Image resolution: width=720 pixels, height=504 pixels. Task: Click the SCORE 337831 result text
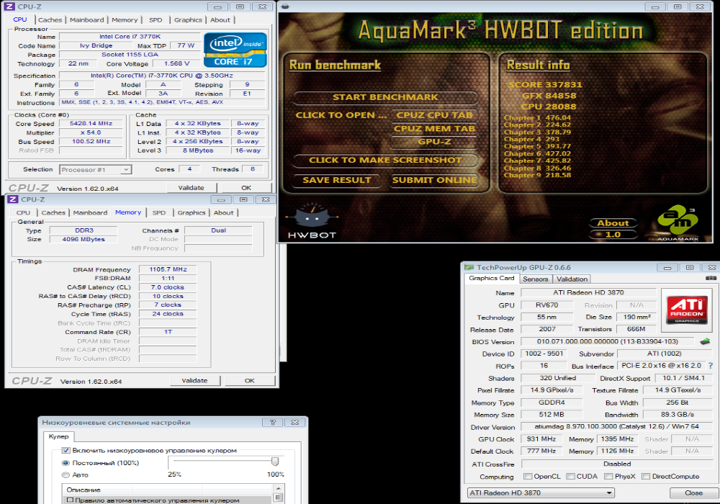point(545,85)
